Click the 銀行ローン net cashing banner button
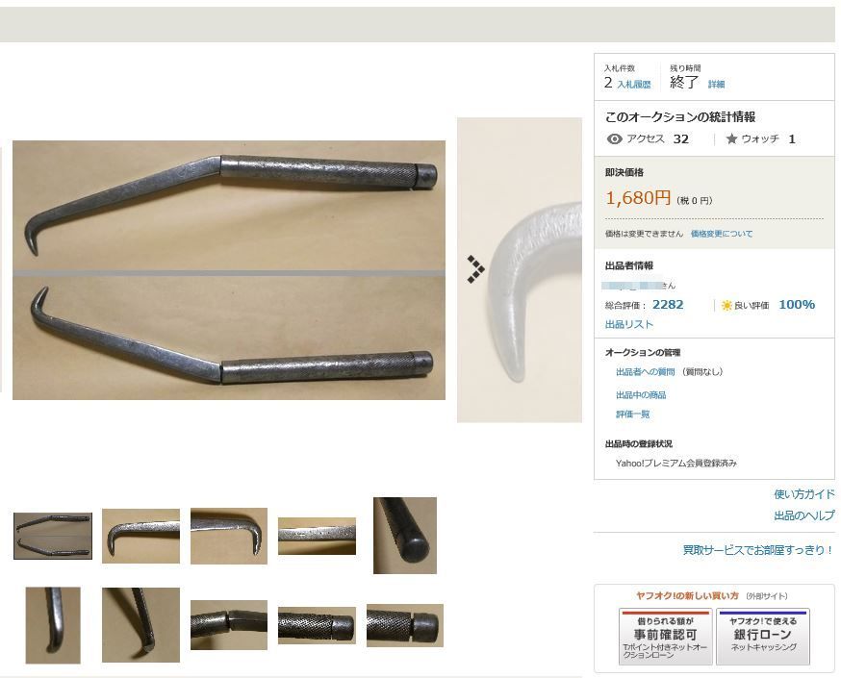 pyautogui.click(x=763, y=637)
